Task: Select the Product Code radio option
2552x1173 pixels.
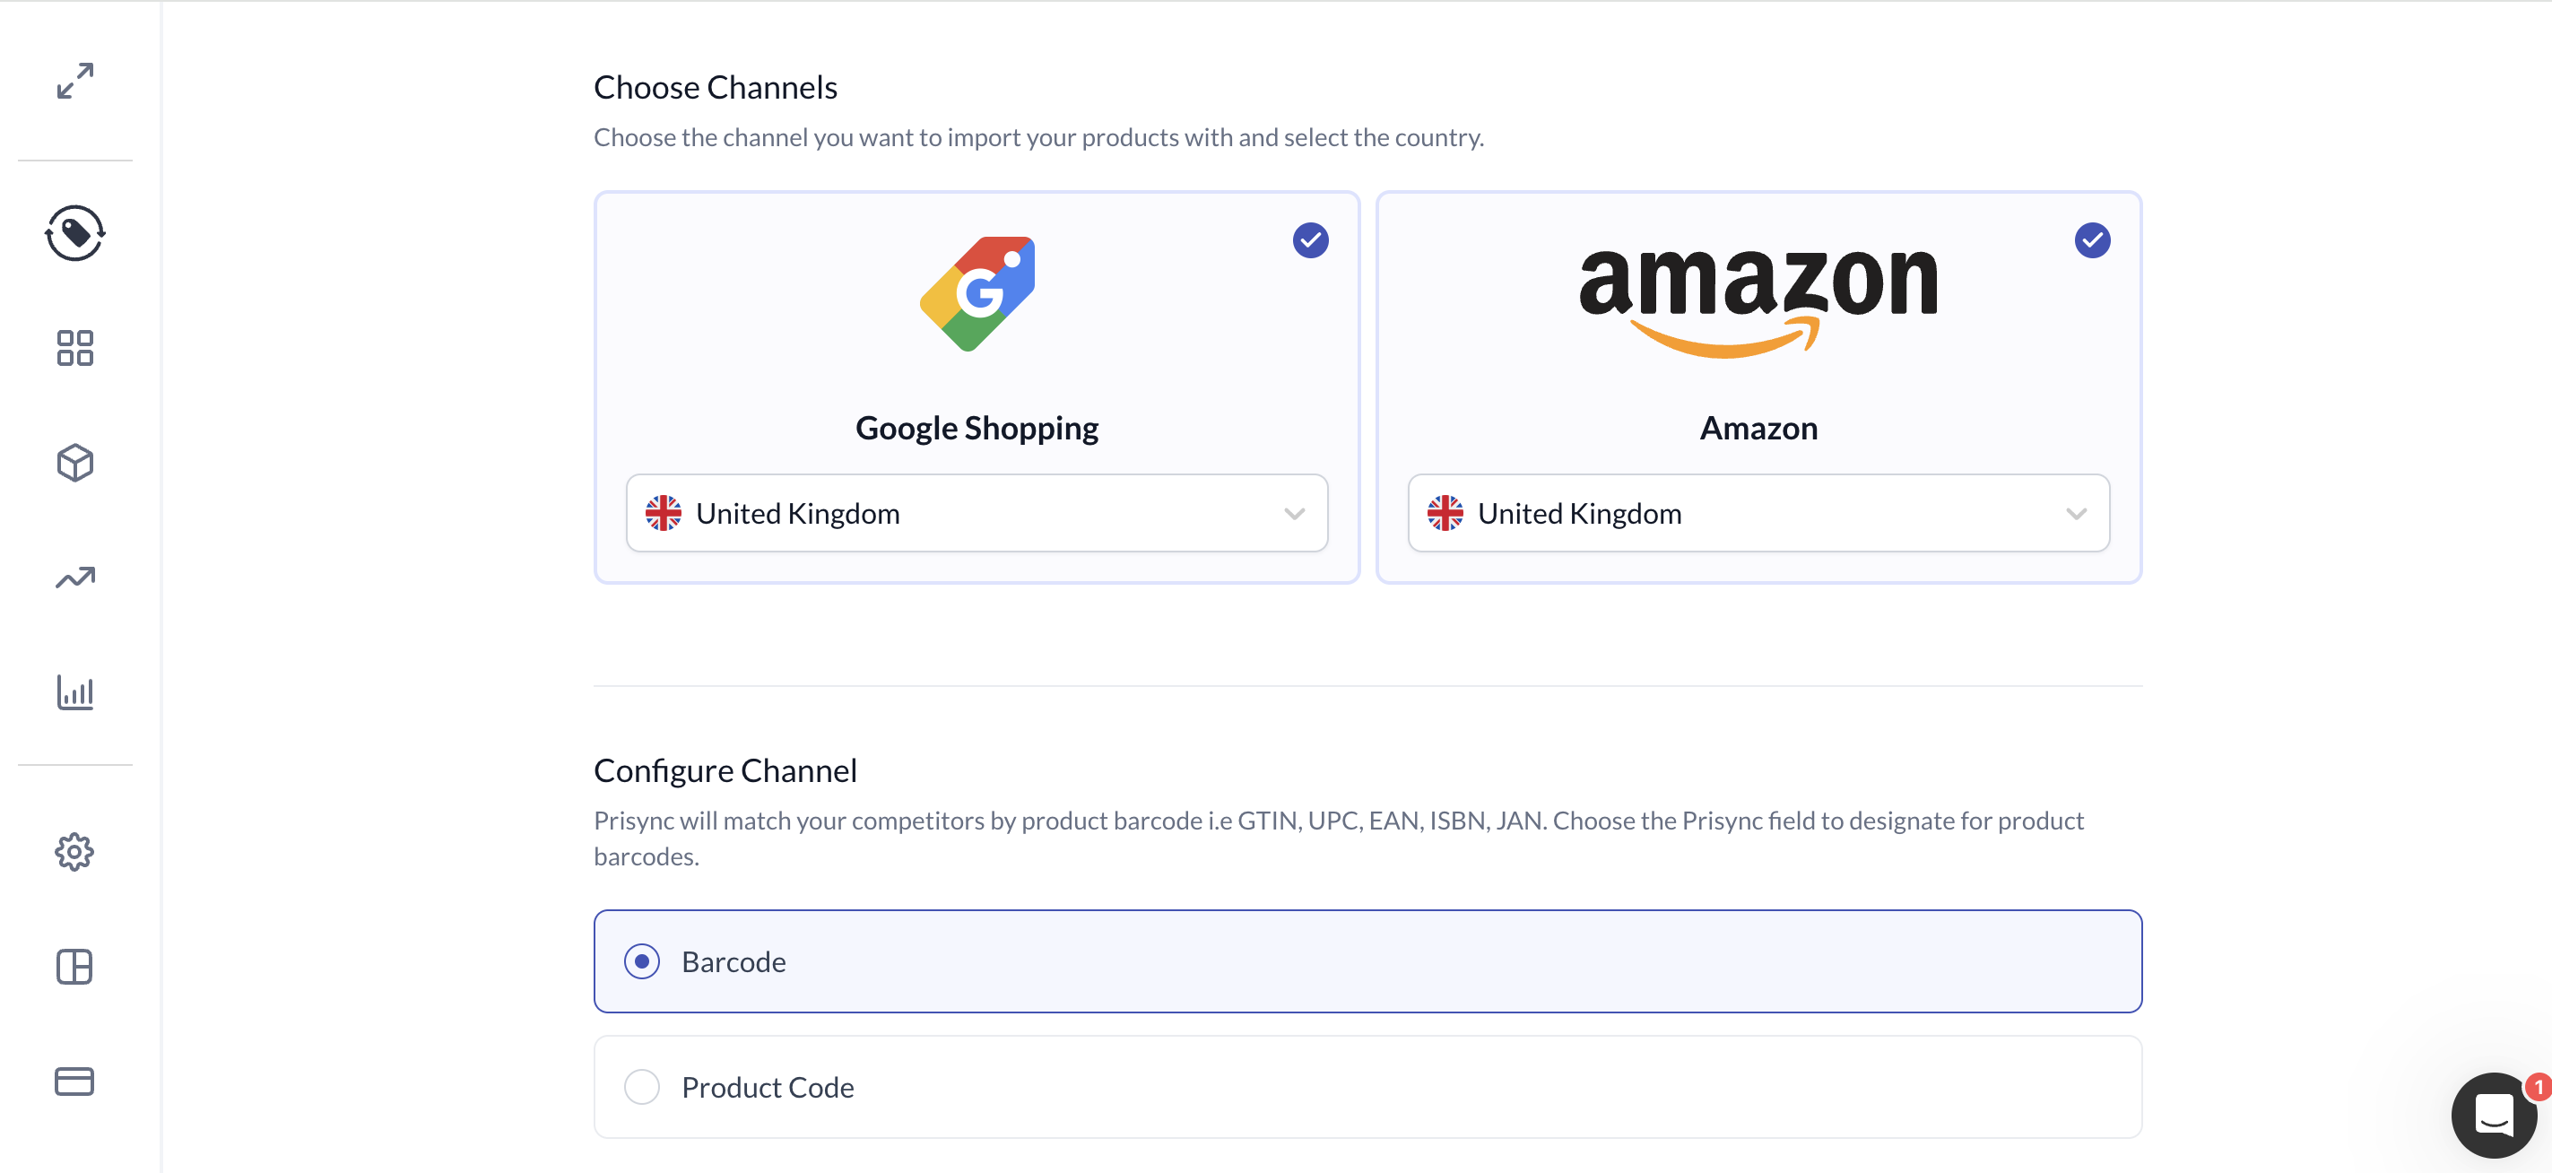Action: (642, 1087)
